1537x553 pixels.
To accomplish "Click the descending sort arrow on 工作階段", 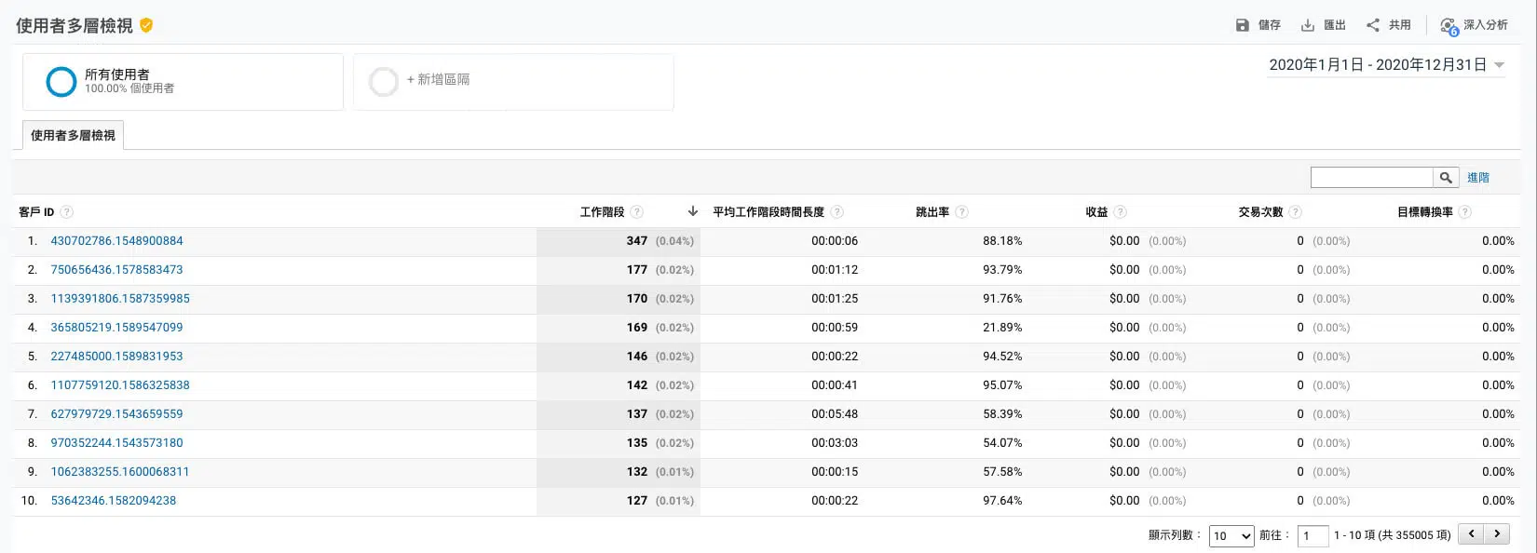I will (x=692, y=211).
